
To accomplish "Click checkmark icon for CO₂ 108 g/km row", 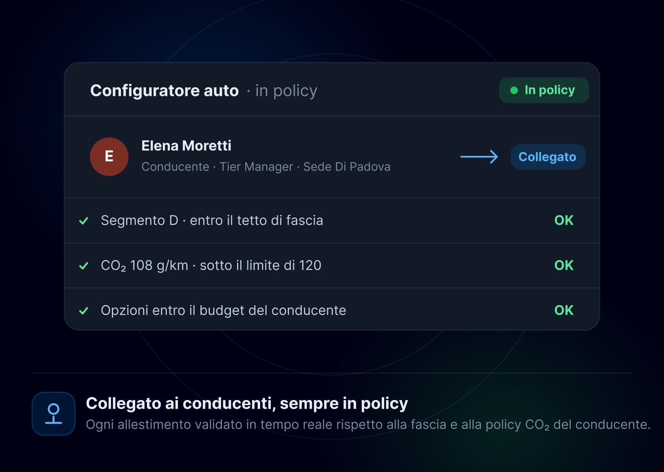I will pos(84,266).
